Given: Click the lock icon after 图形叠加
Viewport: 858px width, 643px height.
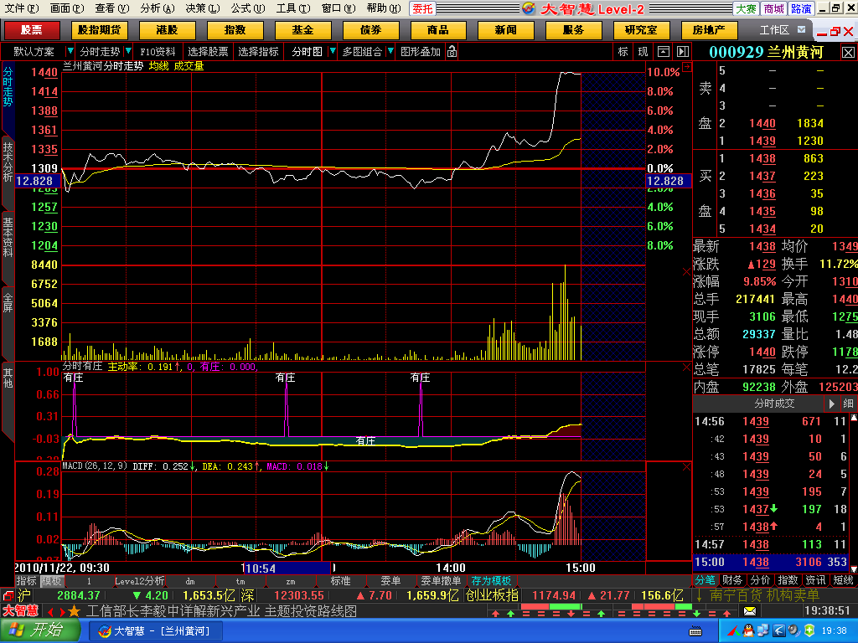Looking at the screenshot, I should click(x=452, y=52).
